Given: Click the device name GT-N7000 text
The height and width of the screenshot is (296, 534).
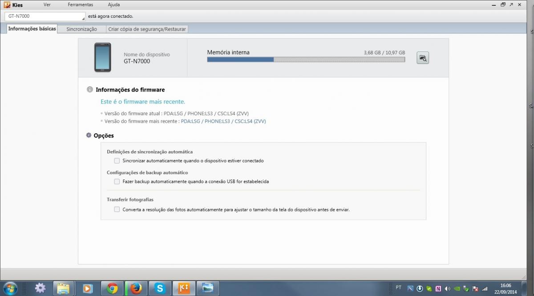Looking at the screenshot, I should (137, 61).
